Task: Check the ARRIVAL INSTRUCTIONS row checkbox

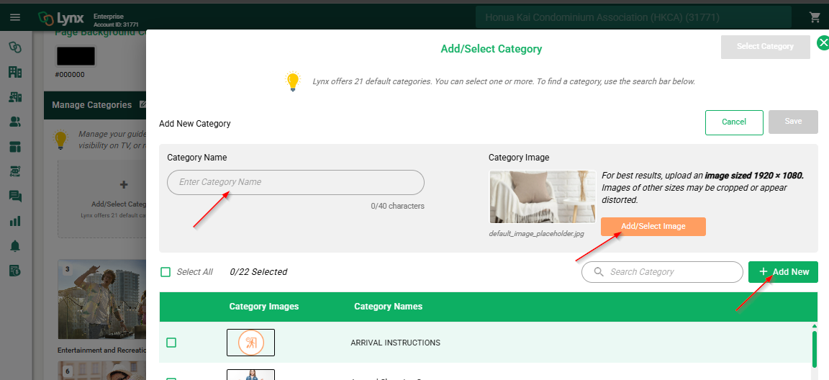Action: [171, 343]
